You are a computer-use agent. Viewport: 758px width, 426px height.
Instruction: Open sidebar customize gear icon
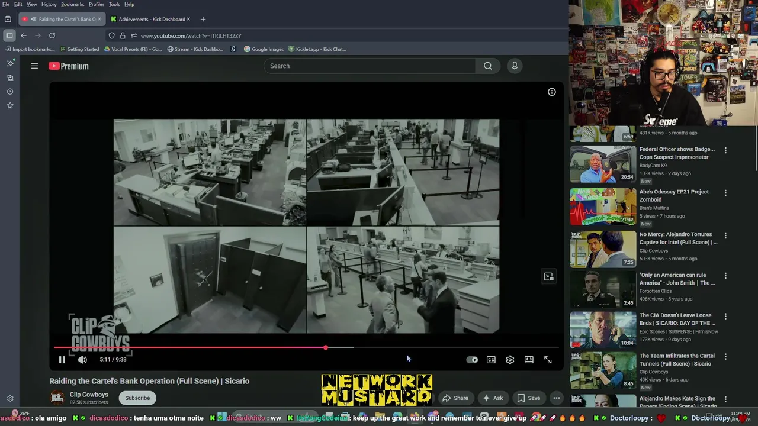[x=10, y=399]
